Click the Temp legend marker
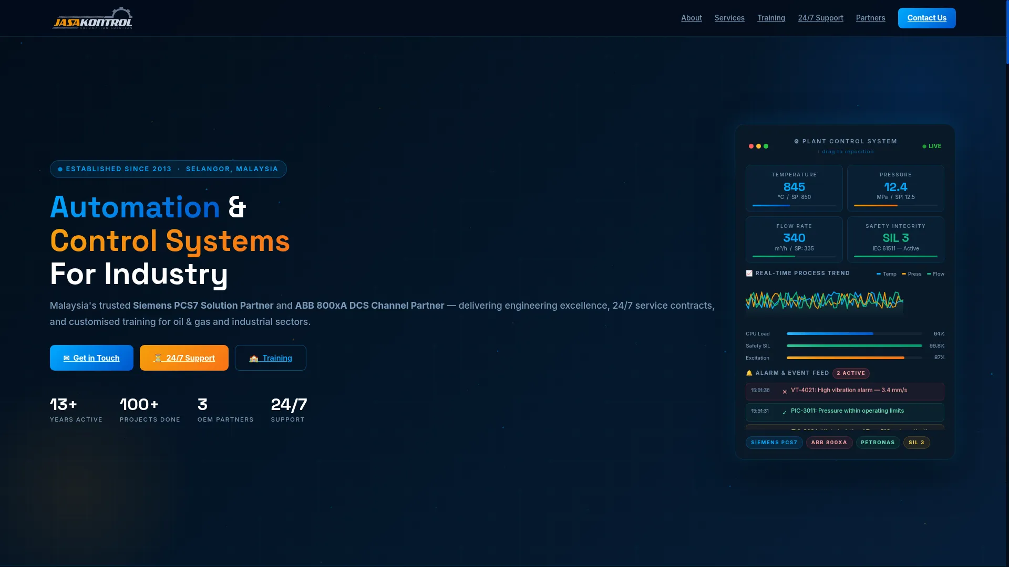 coord(879,274)
